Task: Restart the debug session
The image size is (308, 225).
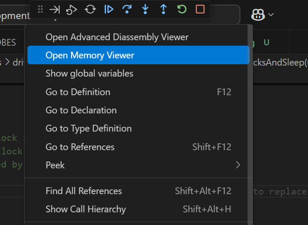Action: (x=182, y=9)
